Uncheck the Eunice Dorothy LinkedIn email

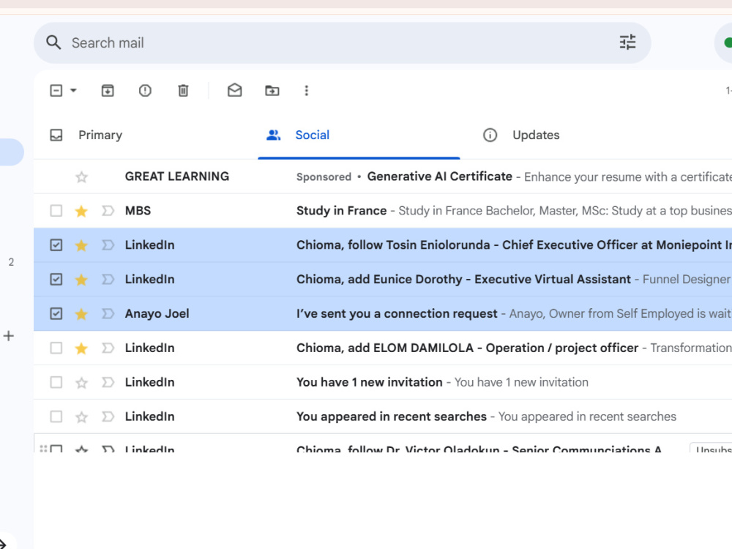[56, 279]
